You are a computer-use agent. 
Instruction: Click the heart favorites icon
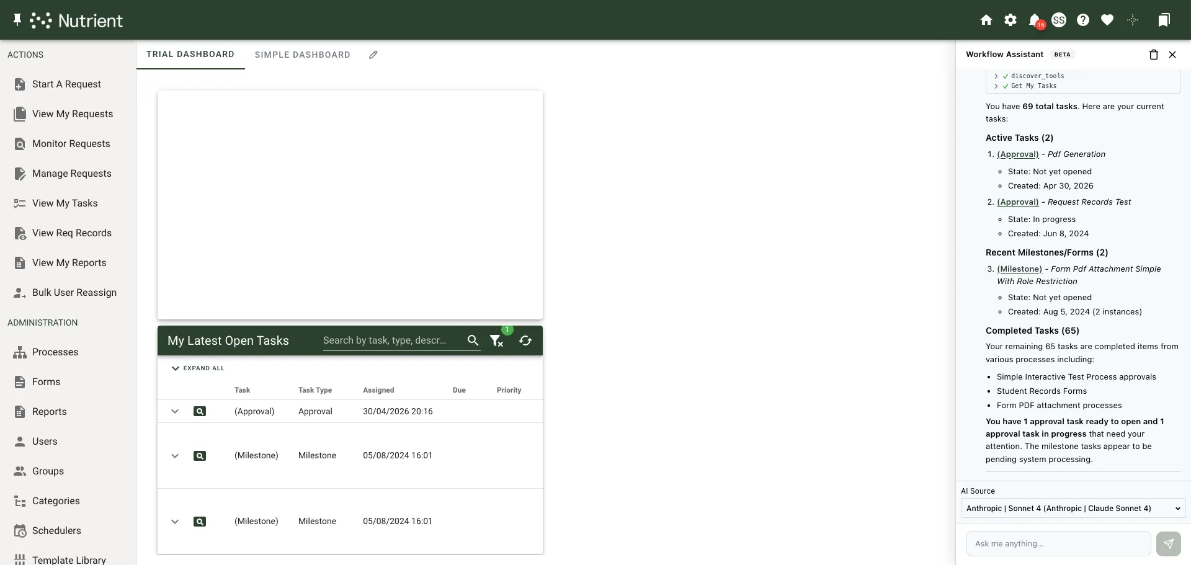click(x=1107, y=20)
